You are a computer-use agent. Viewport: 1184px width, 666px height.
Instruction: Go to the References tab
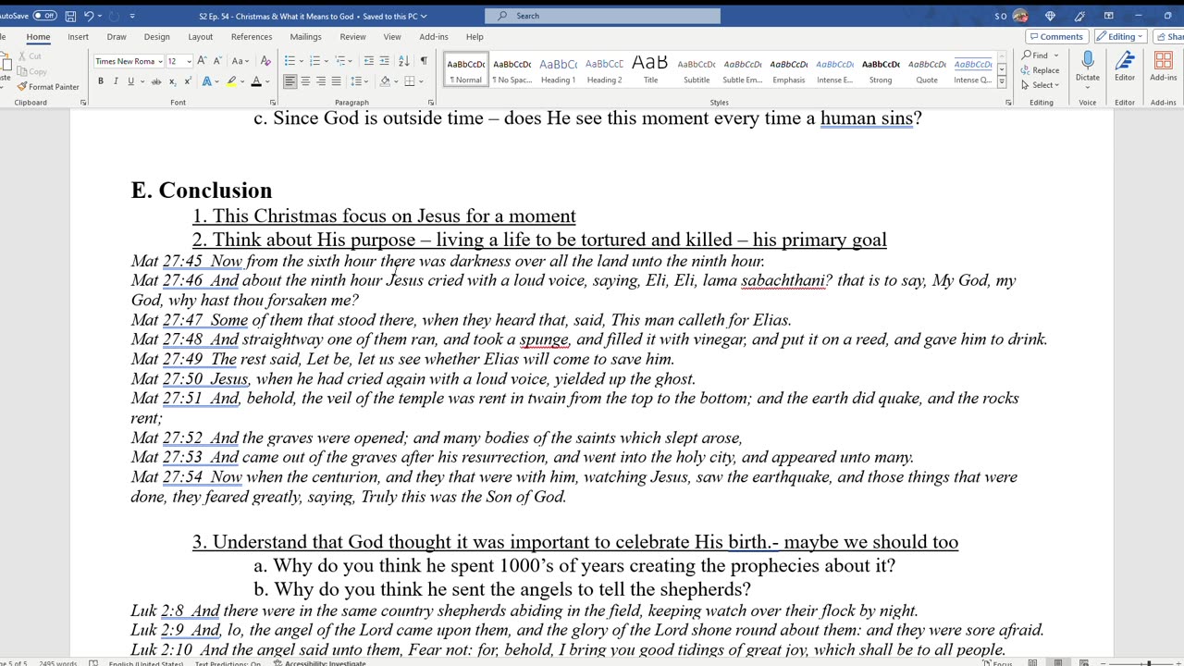coord(252,37)
